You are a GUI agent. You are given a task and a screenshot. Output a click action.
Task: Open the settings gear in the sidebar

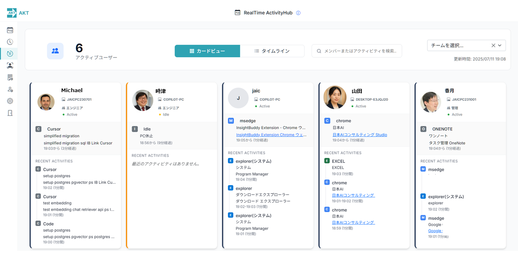(x=10, y=101)
